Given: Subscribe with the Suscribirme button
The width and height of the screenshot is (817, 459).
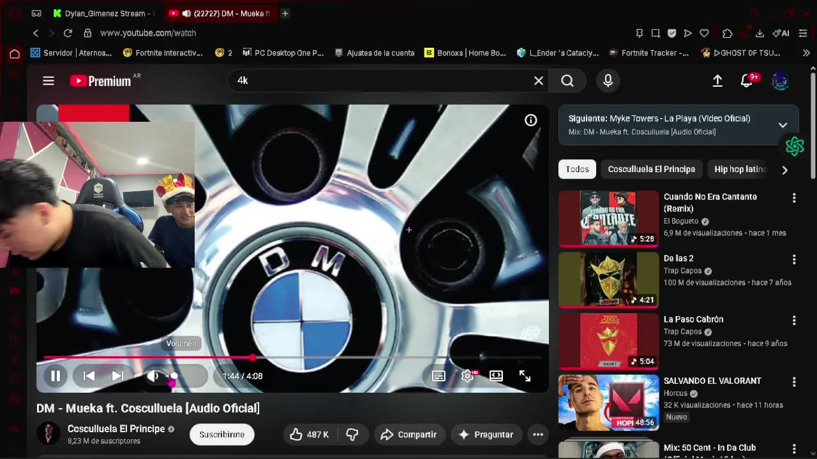Looking at the screenshot, I should [221, 435].
